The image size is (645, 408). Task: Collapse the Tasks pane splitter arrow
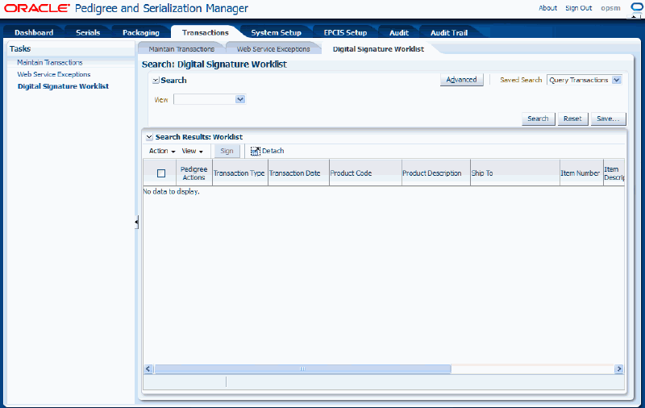(x=136, y=222)
